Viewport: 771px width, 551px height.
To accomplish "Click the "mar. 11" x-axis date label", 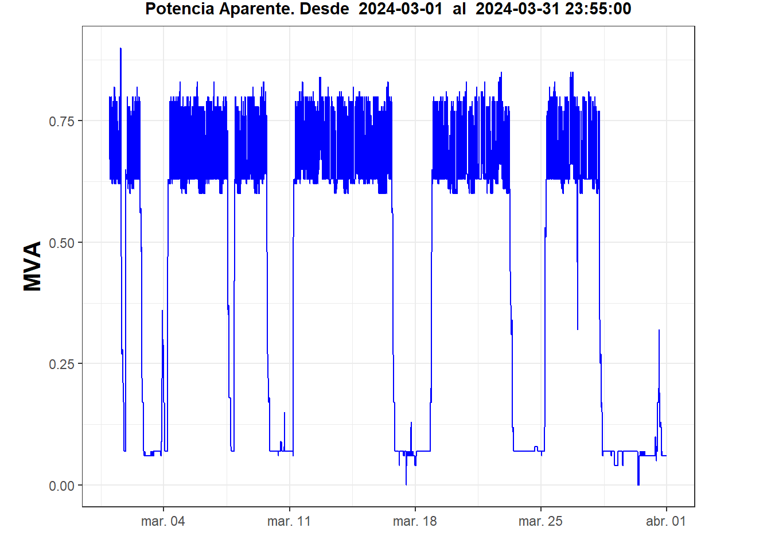I will (x=289, y=521).
